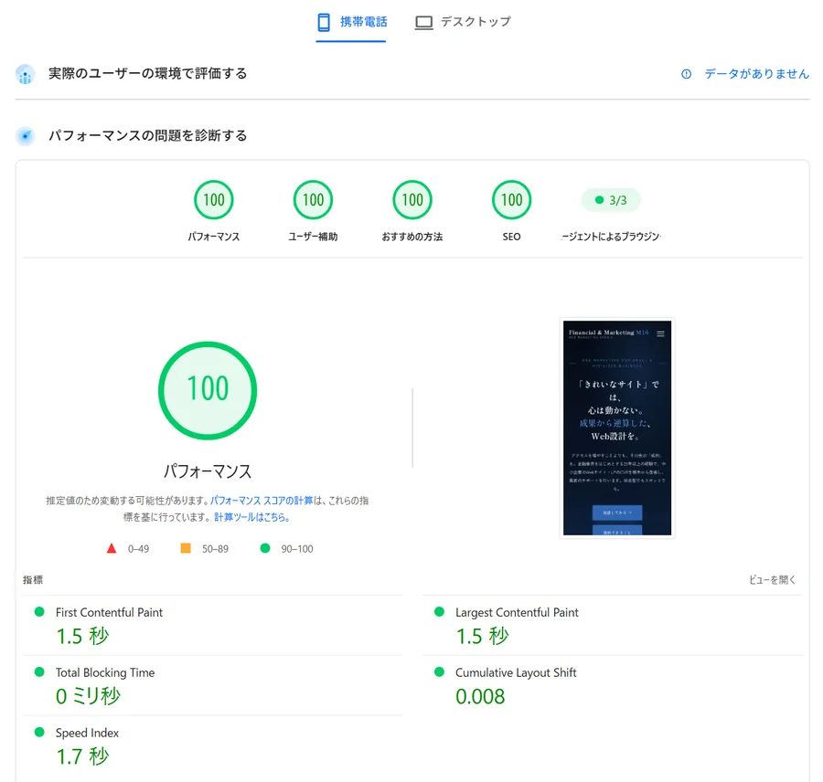Click the Speed Index metric label
Image resolution: width=823 pixels, height=782 pixels.
pyautogui.click(x=87, y=733)
